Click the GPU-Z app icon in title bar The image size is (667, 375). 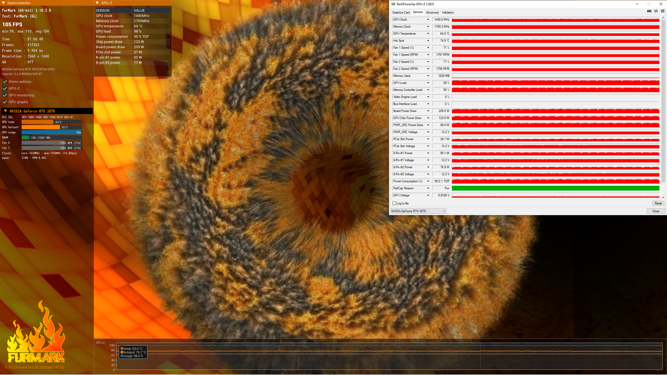click(x=393, y=4)
